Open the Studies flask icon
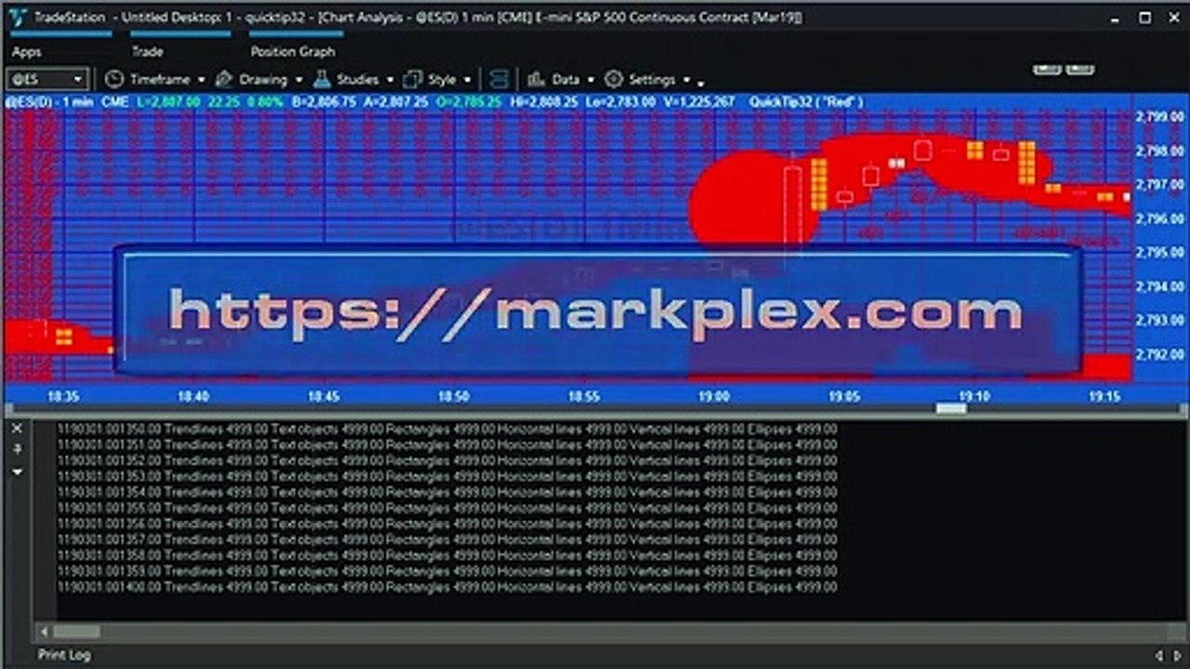This screenshot has width=1190, height=669. point(322,79)
